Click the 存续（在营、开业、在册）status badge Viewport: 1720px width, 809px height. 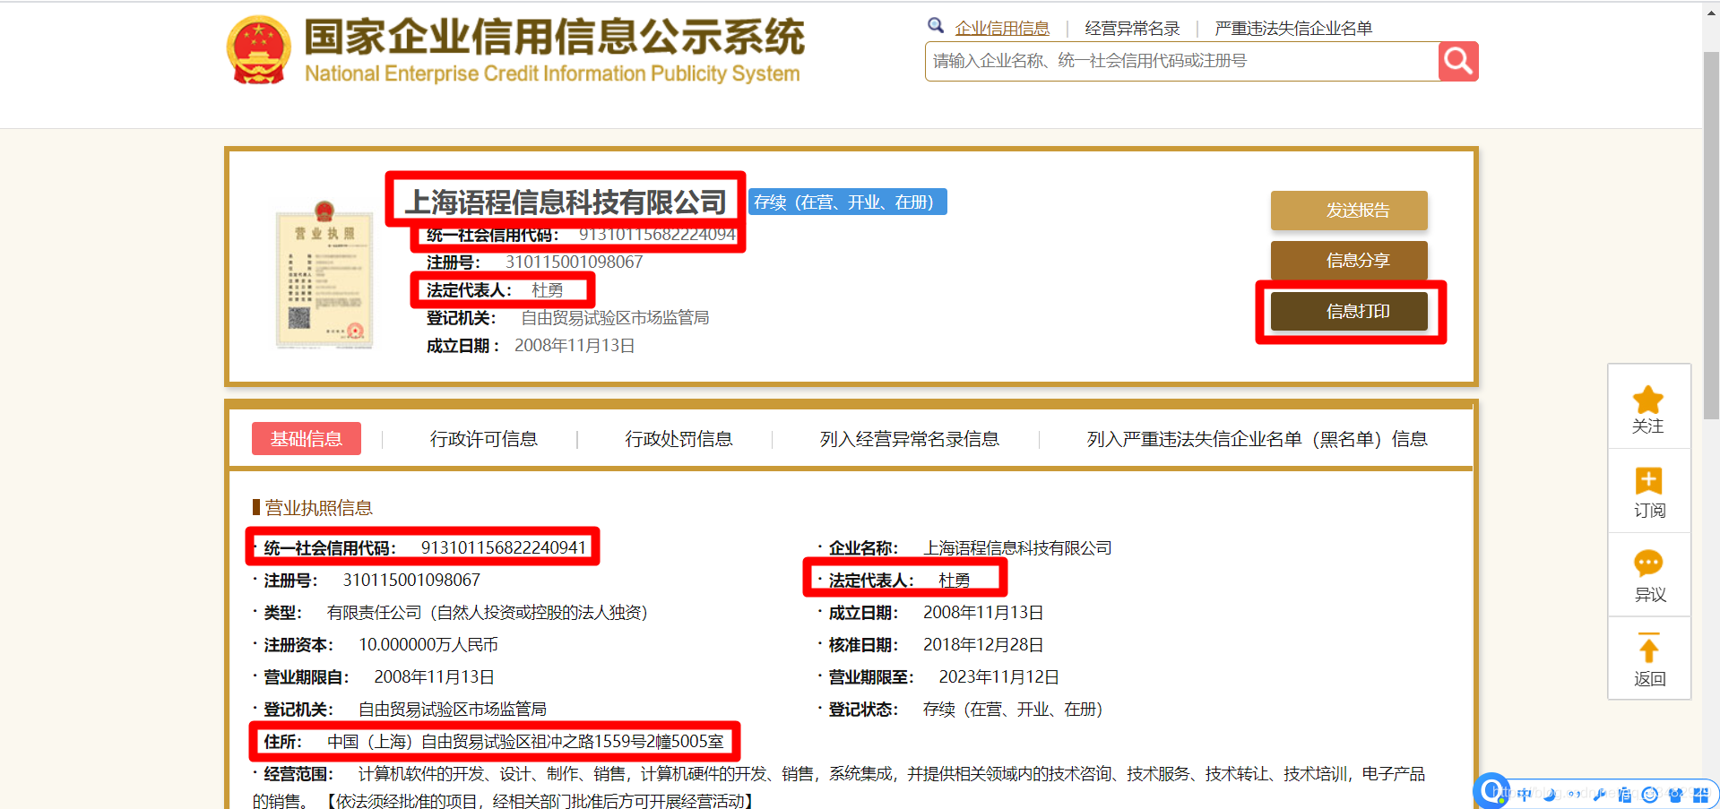(x=847, y=202)
